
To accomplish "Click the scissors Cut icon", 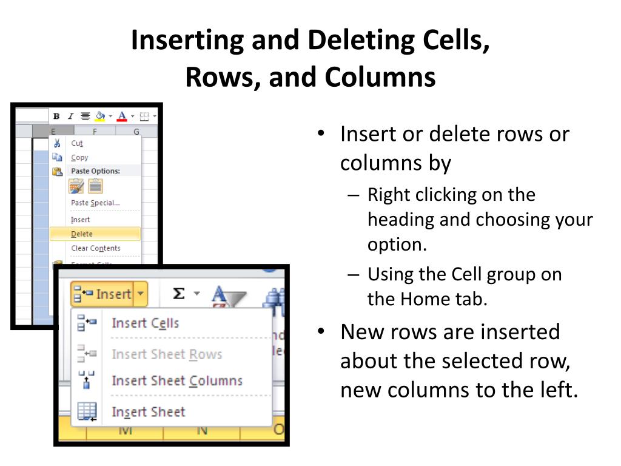I will coord(58,143).
